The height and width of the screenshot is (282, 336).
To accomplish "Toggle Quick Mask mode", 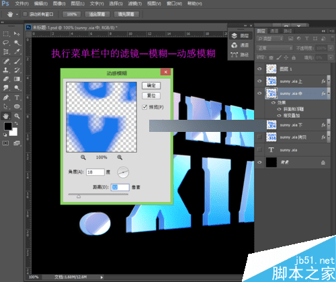I will point(6,143).
